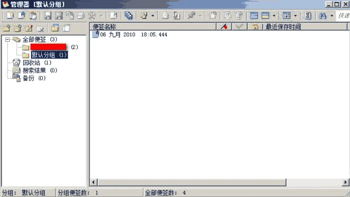350x197 pixels.
Task: Click the second folder-with-star group icon
Action: click(x=18, y=29)
